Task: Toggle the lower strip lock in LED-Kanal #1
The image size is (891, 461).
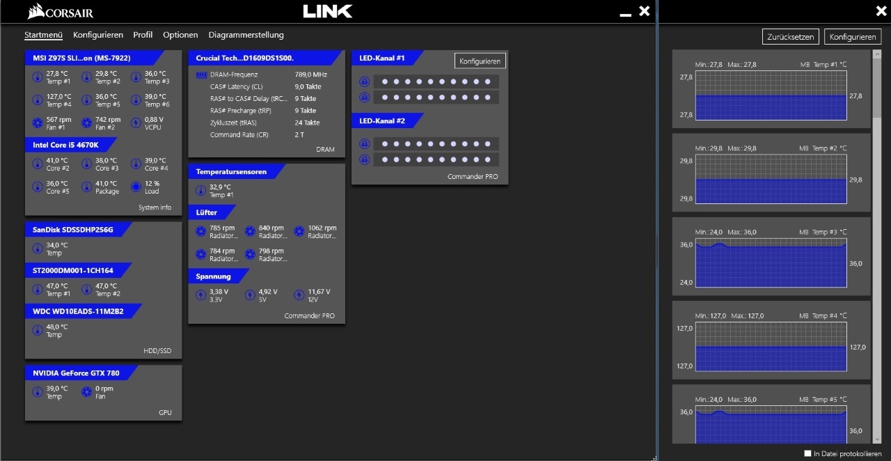Action: coord(363,97)
